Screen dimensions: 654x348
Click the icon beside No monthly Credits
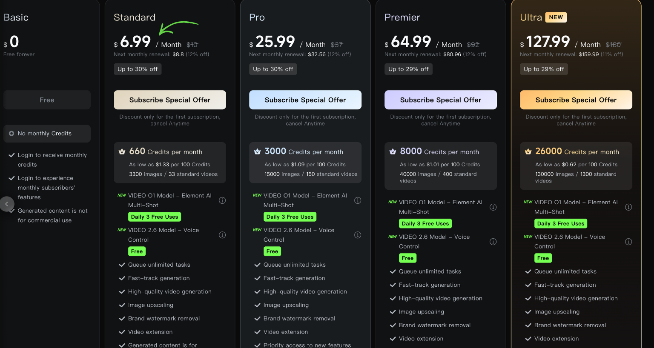11,134
